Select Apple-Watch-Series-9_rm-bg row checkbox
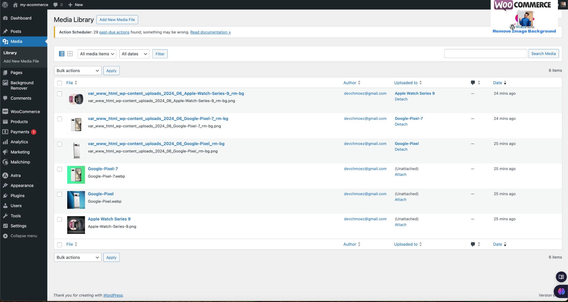The height and width of the screenshot is (302, 568). click(x=59, y=94)
